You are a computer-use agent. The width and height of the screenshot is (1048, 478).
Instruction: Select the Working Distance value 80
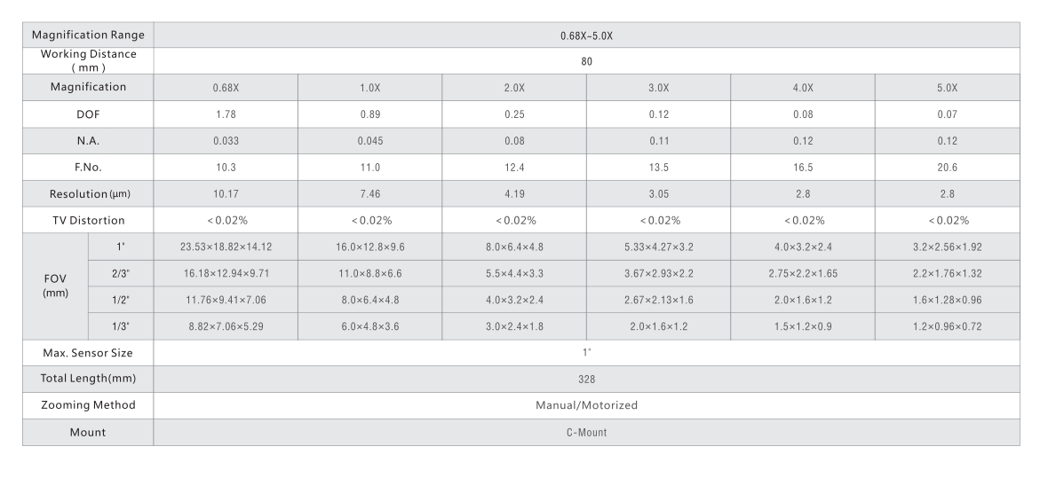[586, 61]
